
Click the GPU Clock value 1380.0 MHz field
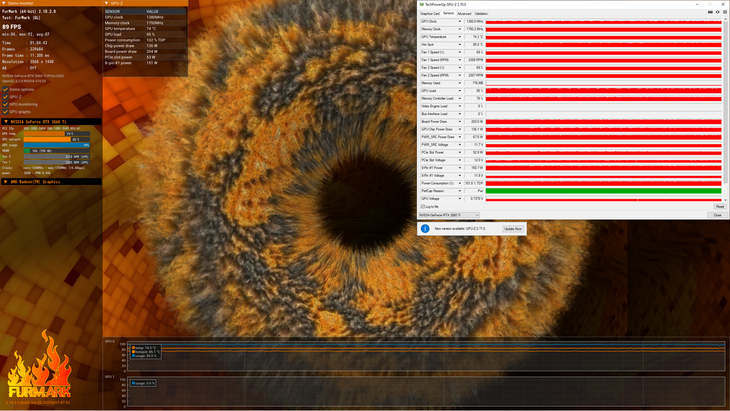coord(474,21)
